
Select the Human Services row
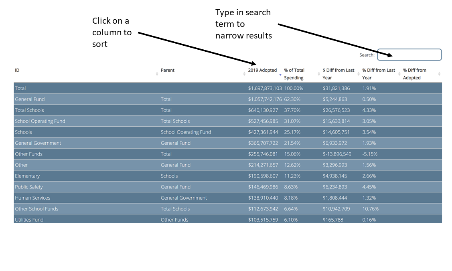coord(32,198)
